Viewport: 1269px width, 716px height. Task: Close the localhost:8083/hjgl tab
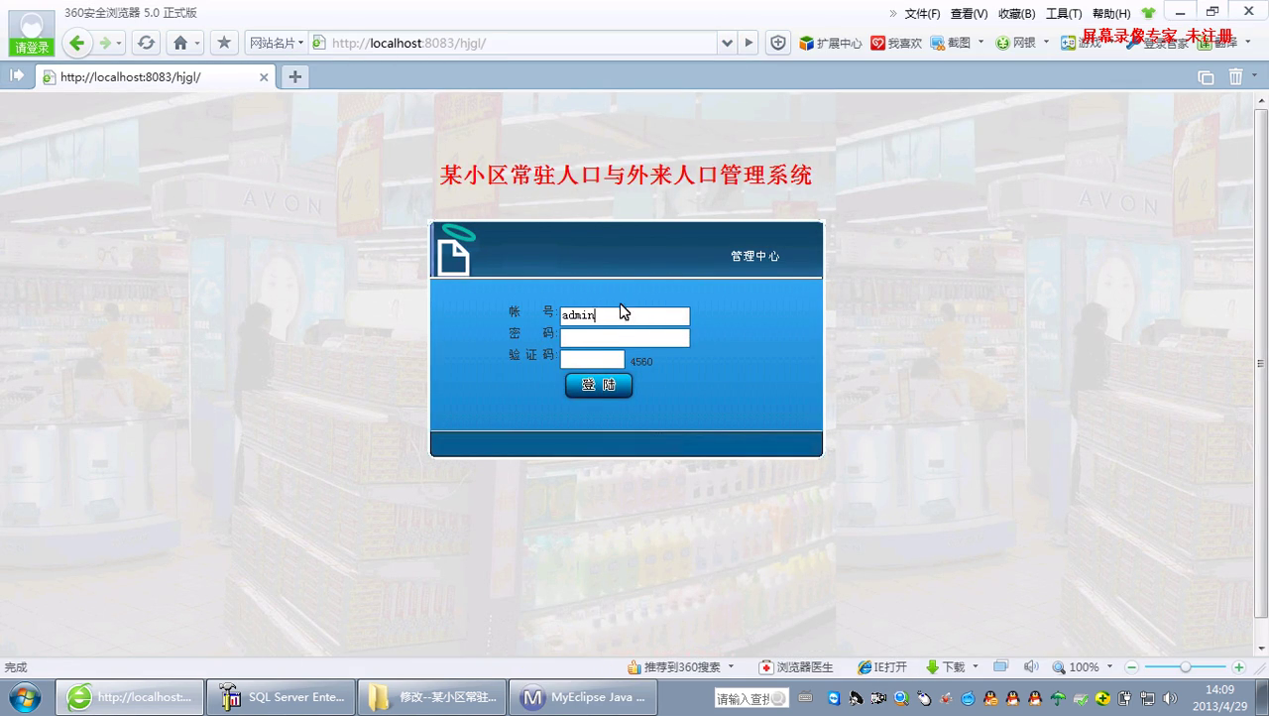tap(264, 76)
